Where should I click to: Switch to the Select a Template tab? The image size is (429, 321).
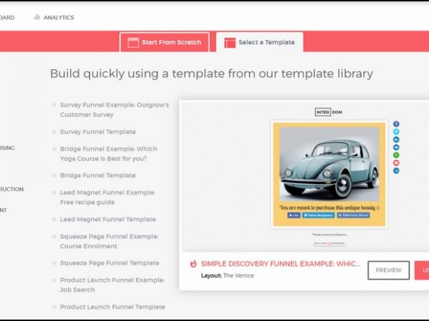pyautogui.click(x=260, y=42)
